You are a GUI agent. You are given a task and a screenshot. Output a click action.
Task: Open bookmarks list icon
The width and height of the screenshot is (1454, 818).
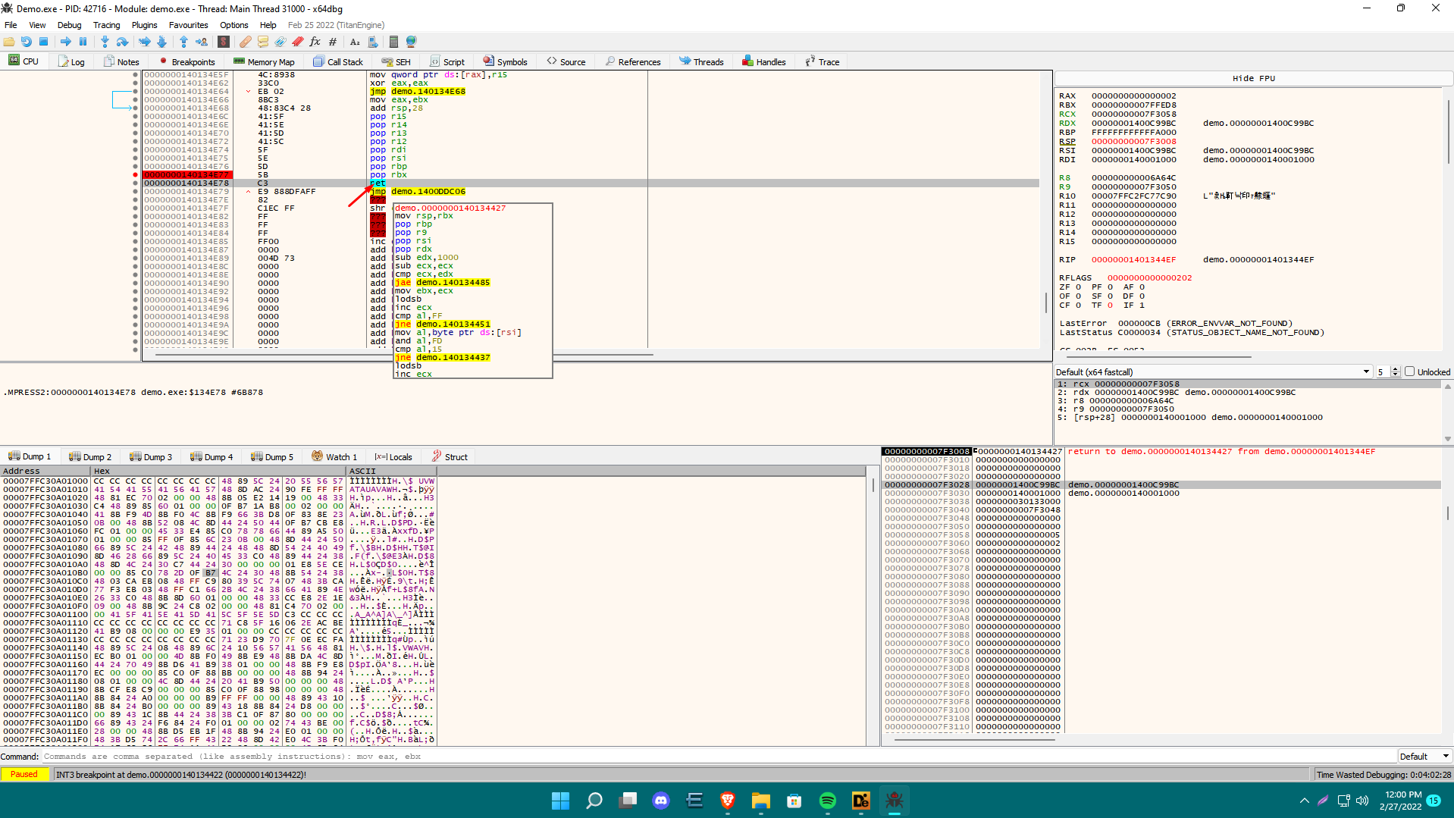[298, 42]
